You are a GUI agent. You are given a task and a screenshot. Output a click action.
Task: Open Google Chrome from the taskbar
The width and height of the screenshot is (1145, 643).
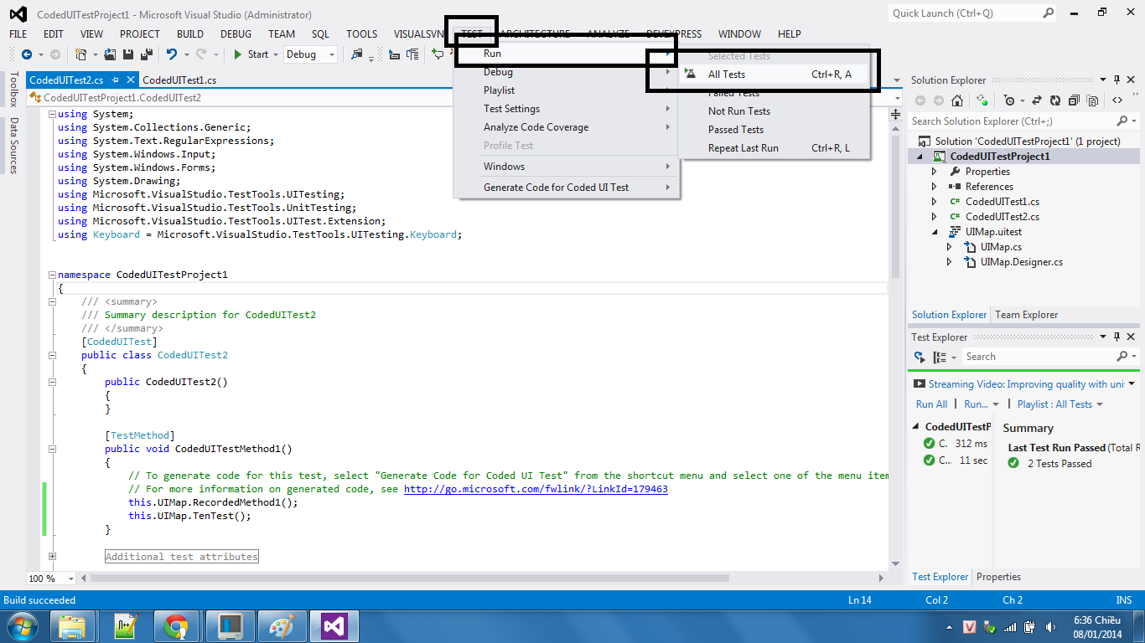pos(176,625)
